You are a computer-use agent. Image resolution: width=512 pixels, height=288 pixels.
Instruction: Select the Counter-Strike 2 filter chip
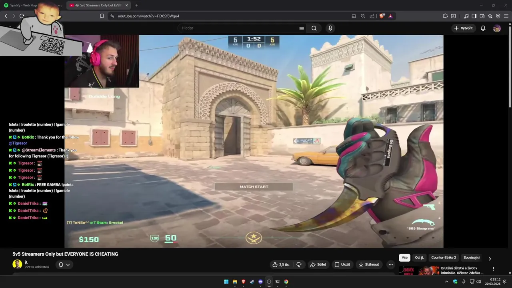[x=444, y=258]
